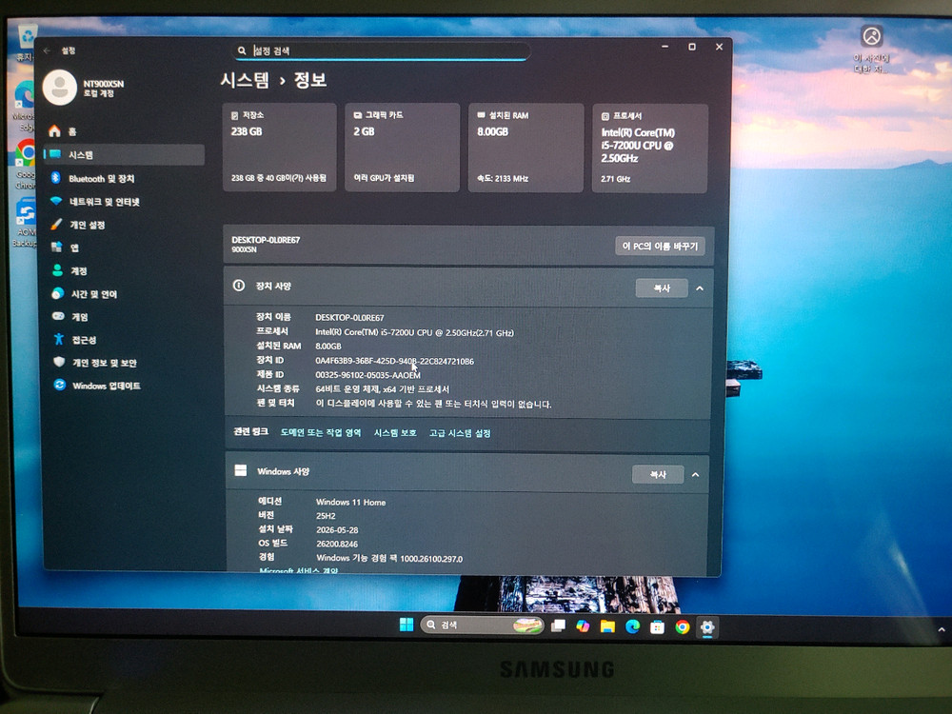
Task: Open the 홈 page in settings sidebar
Action: [124, 131]
